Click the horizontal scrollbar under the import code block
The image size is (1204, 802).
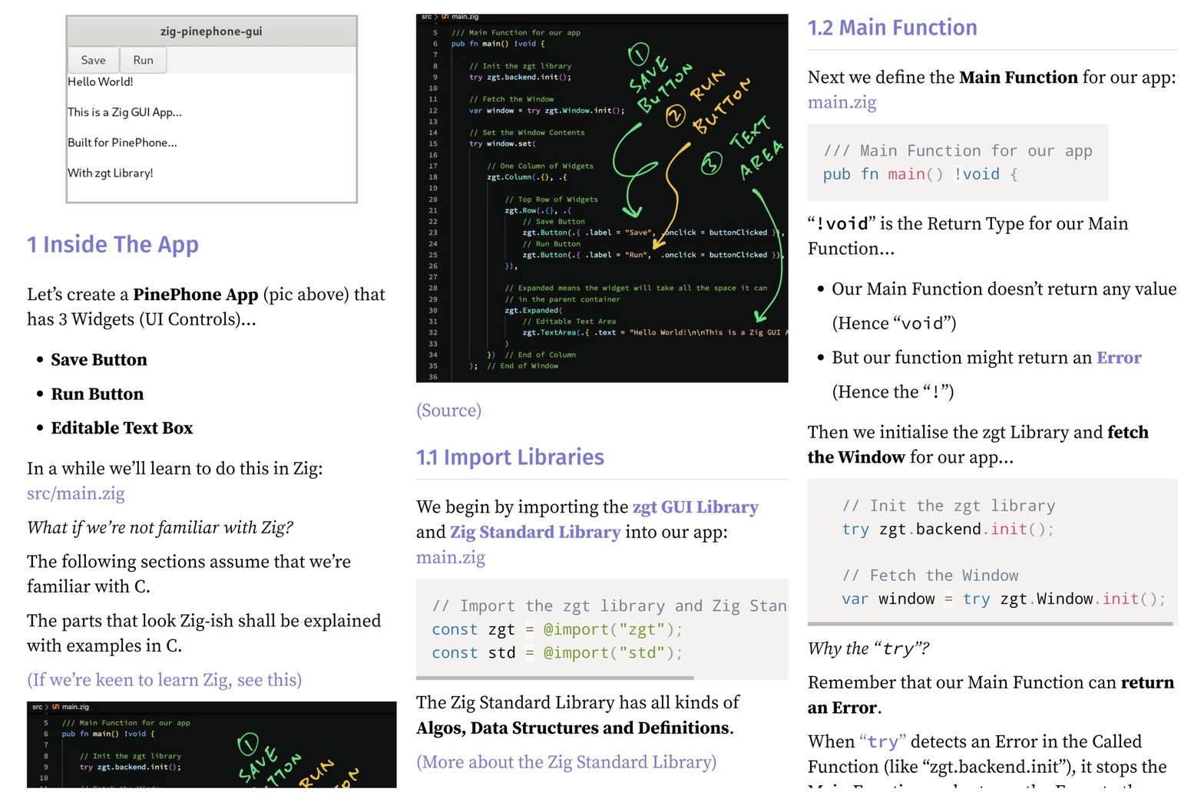(554, 678)
